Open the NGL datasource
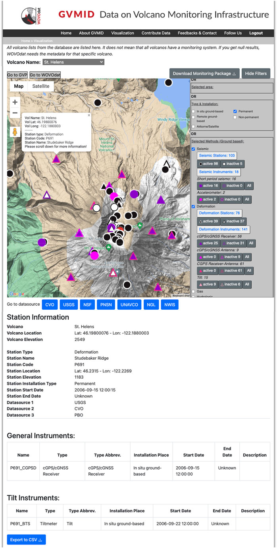This screenshot has height=548, width=277. [151, 305]
